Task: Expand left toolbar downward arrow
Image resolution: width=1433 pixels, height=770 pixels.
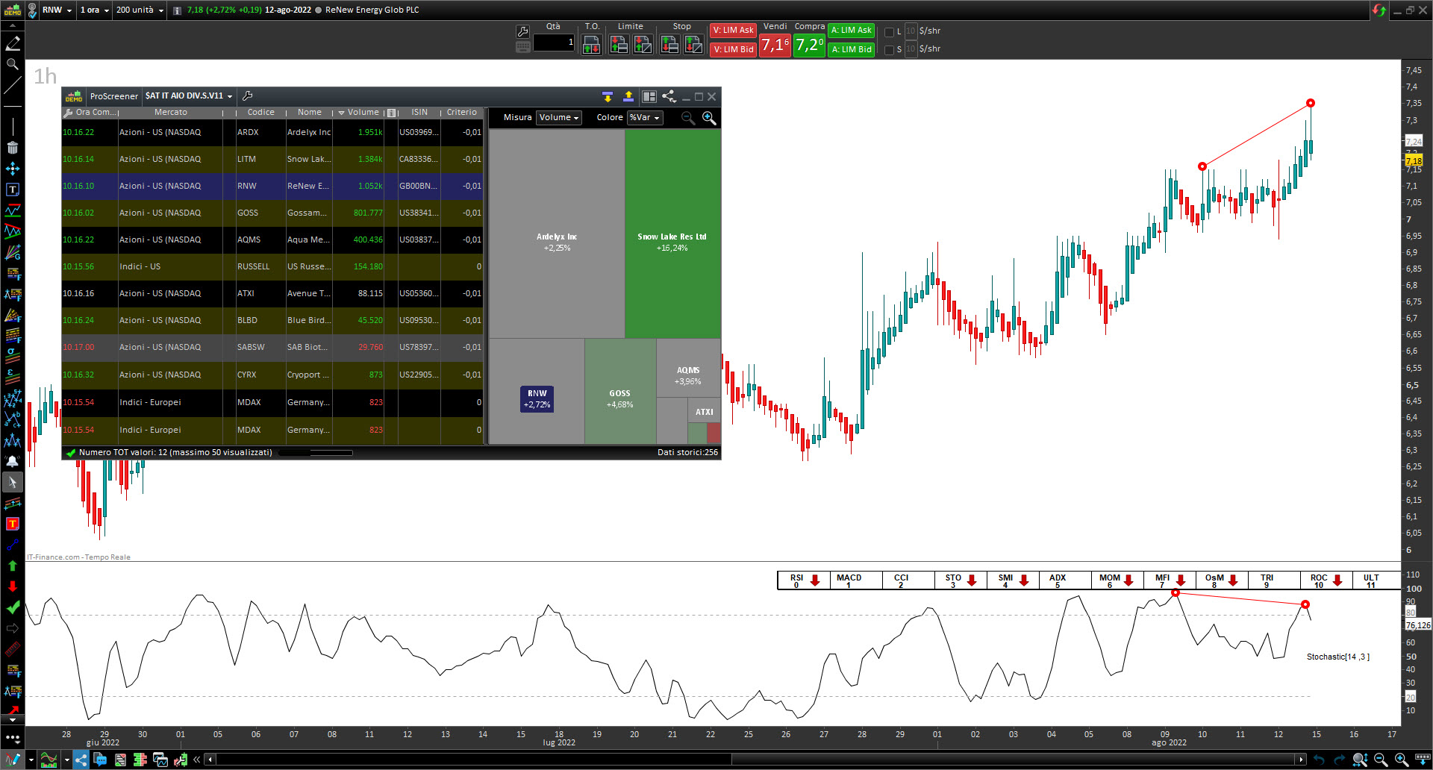Action: click(13, 721)
